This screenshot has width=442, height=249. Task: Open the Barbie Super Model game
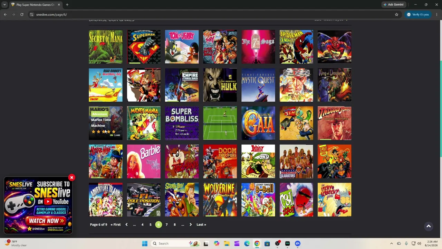click(x=144, y=162)
